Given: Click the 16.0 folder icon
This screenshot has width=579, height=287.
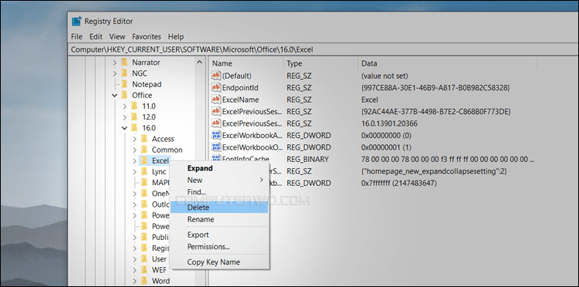Looking at the screenshot, I should 134,128.
